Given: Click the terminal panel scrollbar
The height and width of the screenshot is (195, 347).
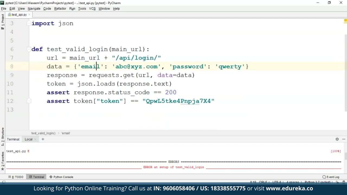Looking at the screenshot, I should coord(346,156).
